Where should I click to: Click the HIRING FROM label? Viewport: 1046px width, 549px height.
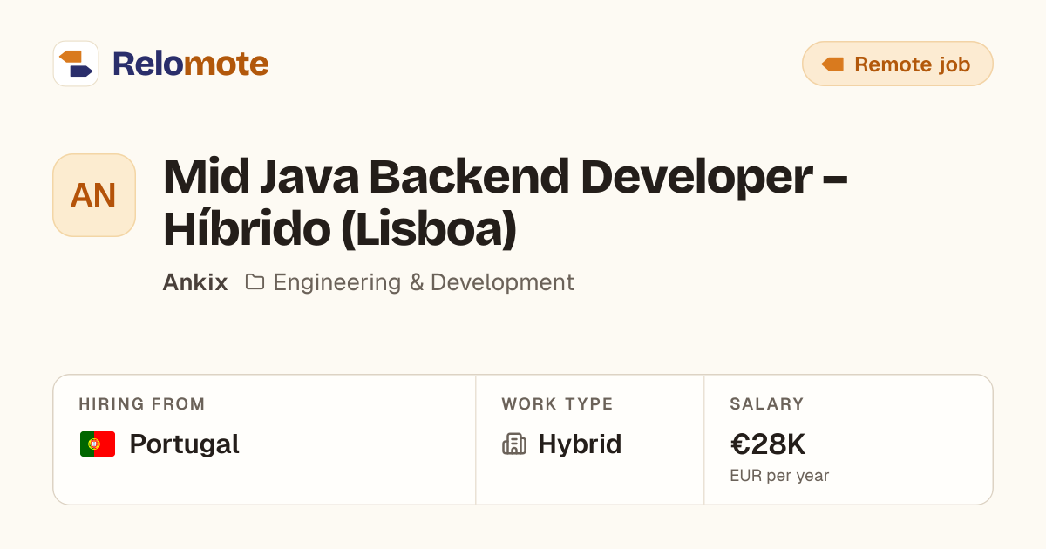pos(142,404)
